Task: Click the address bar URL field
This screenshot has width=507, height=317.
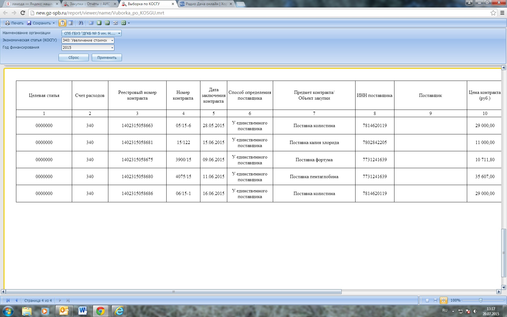Action: pos(260,13)
